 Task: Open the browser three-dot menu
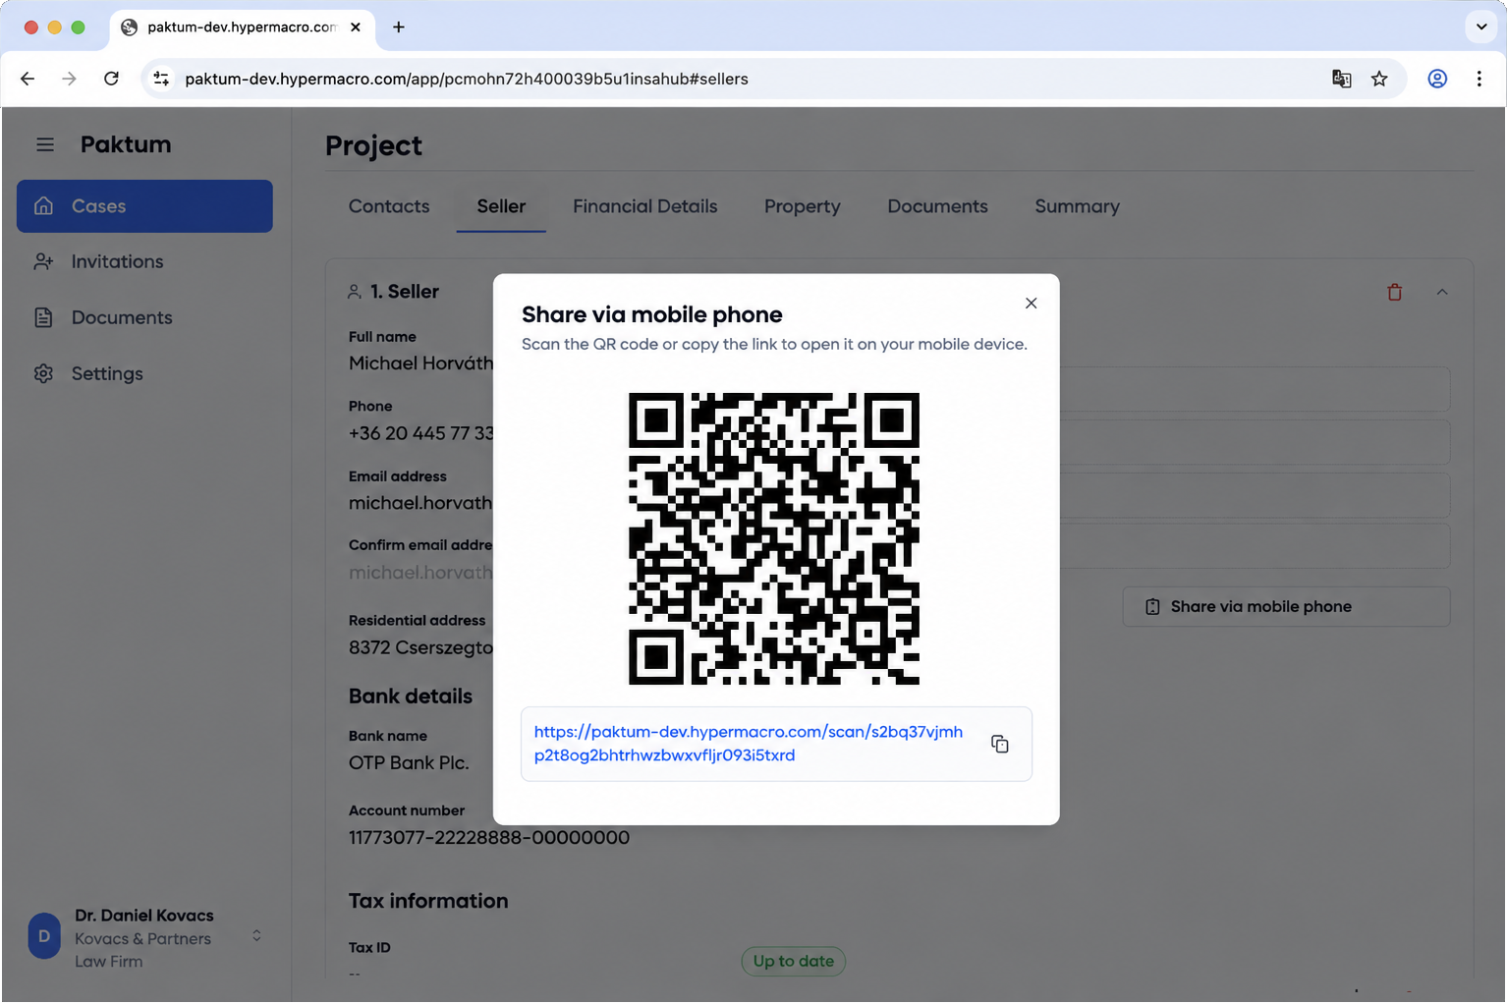(x=1479, y=79)
